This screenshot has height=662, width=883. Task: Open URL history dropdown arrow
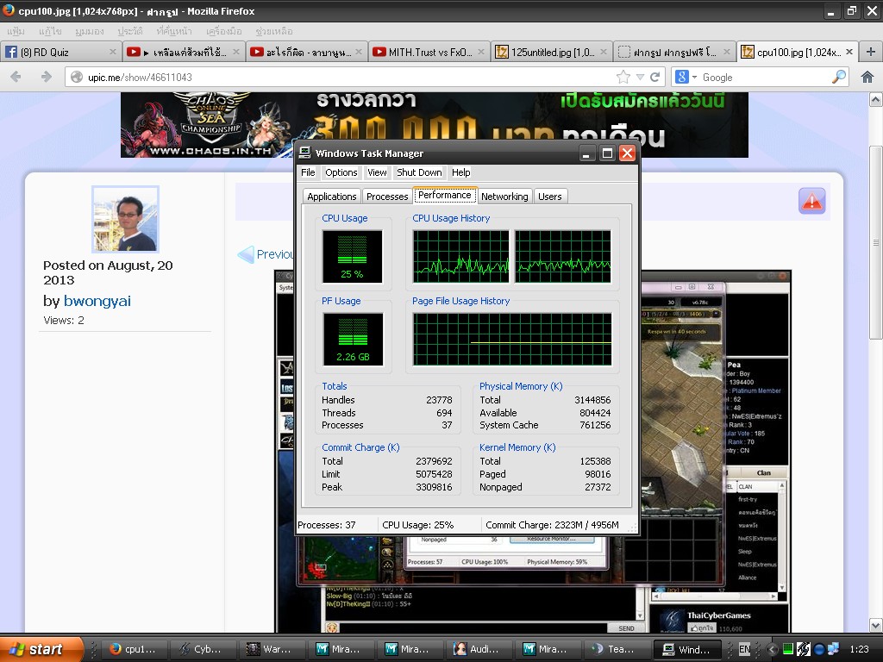point(640,77)
